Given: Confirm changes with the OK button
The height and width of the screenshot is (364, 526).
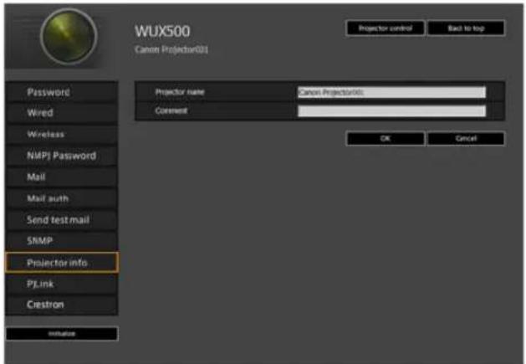Looking at the screenshot, I should point(386,138).
